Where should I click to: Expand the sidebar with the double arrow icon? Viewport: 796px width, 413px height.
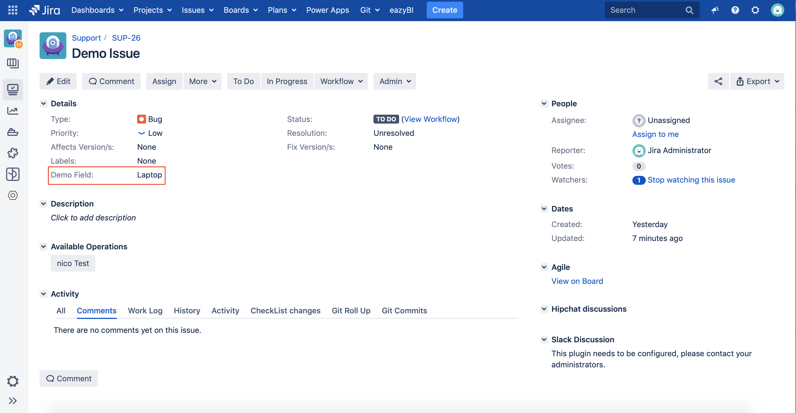[13, 400]
